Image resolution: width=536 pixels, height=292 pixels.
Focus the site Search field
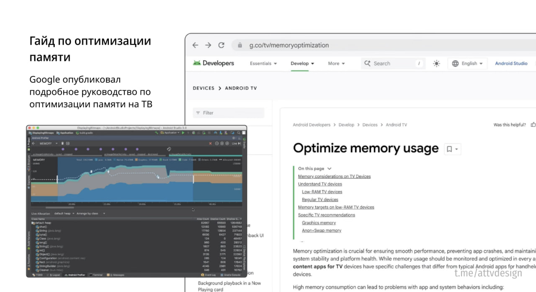click(x=393, y=63)
